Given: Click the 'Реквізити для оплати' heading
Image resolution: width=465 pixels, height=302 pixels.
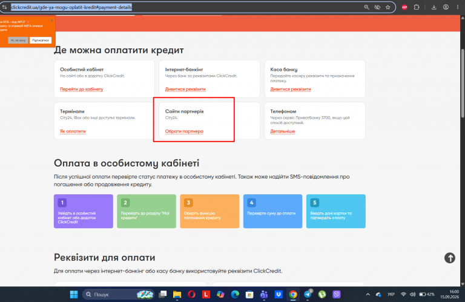Looking at the screenshot, I should [x=104, y=258].
